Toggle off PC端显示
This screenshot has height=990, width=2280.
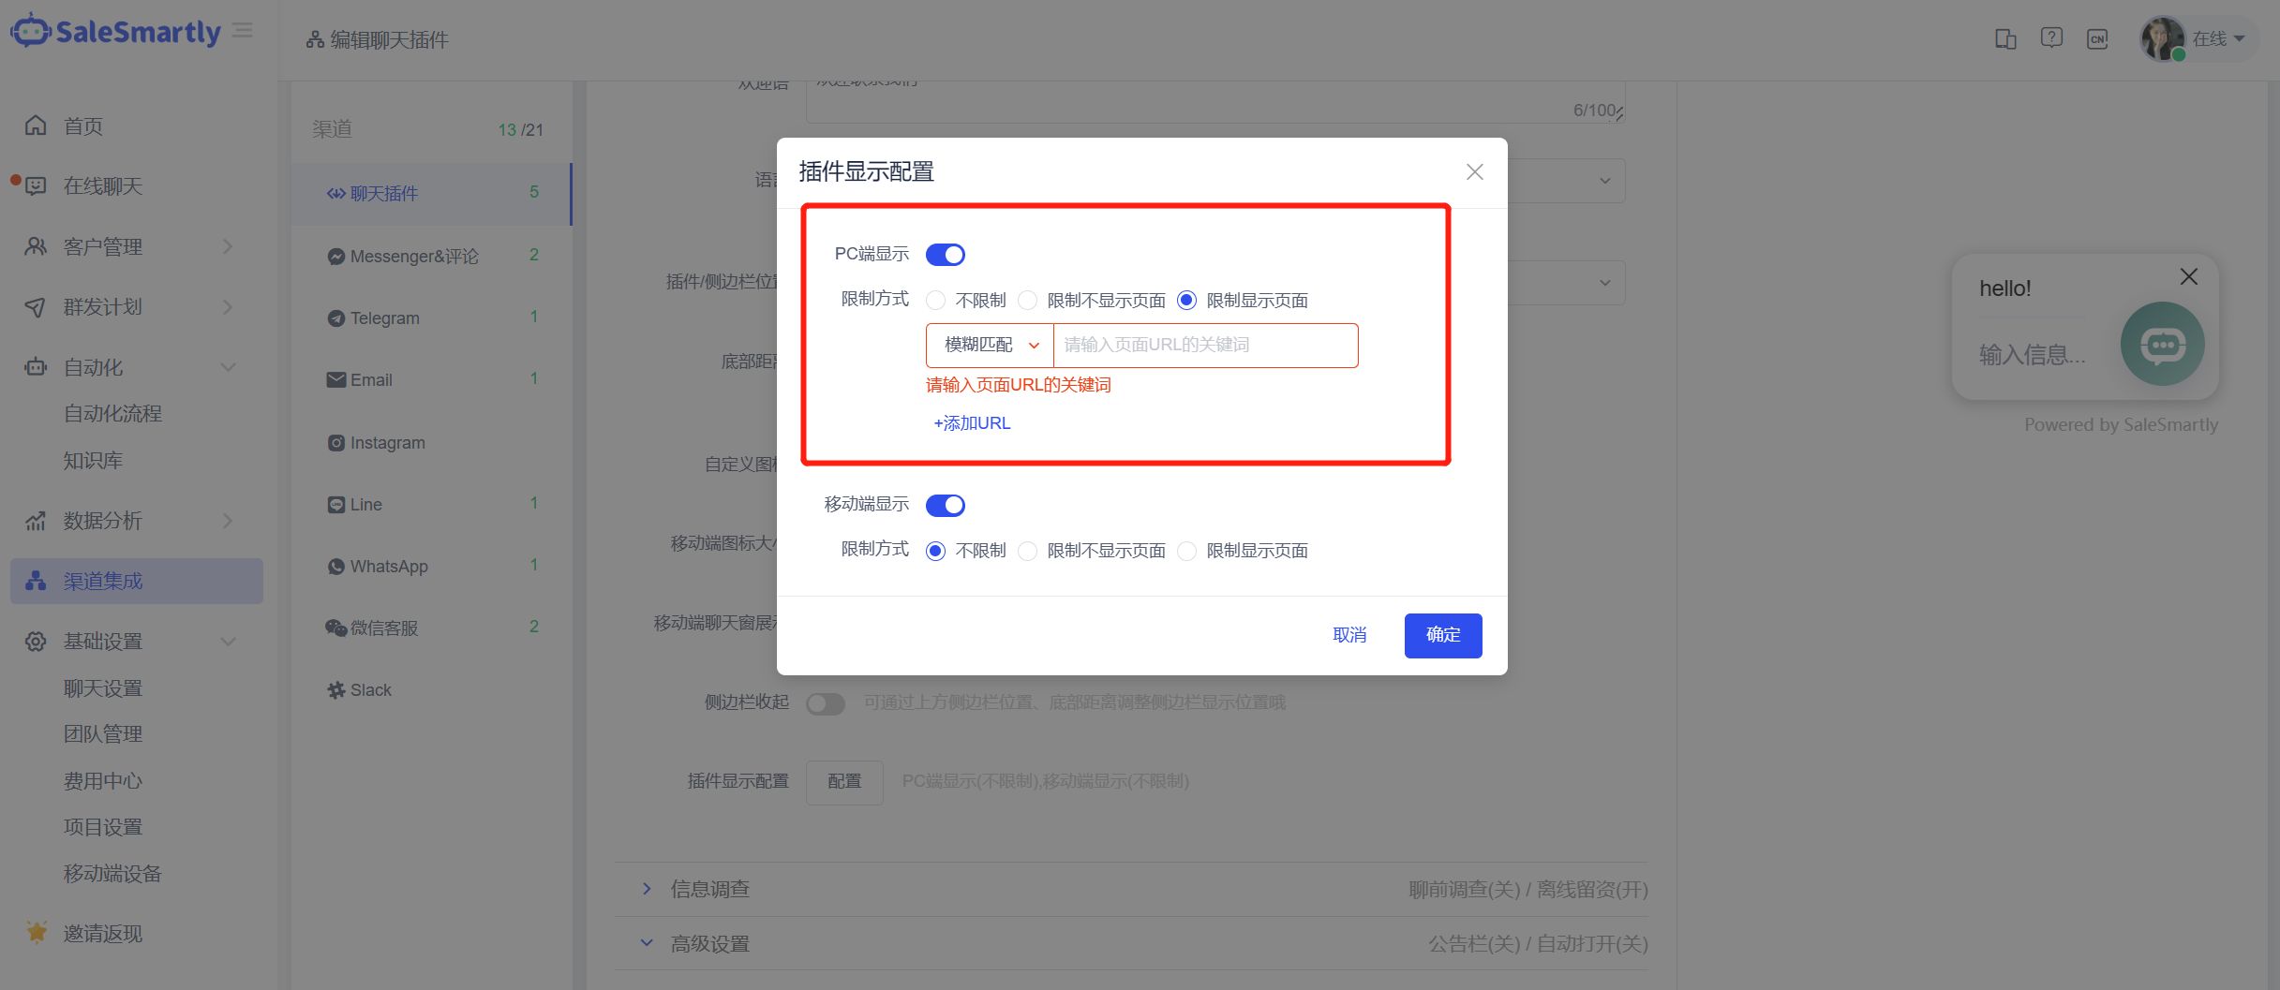pos(945,254)
